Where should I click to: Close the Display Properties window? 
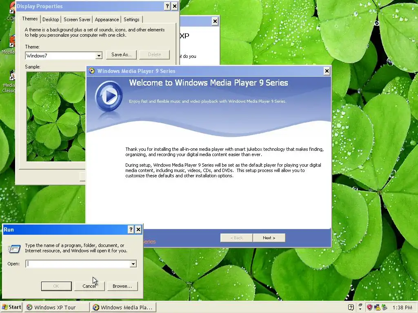(x=175, y=6)
